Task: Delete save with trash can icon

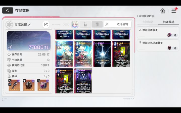Action: click(97, 24)
